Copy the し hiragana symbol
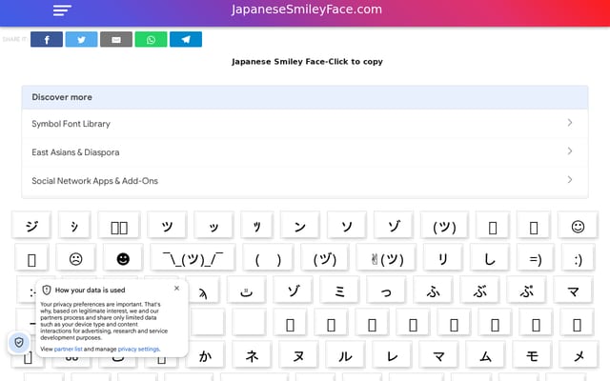This screenshot has width=610, height=381. [489, 258]
